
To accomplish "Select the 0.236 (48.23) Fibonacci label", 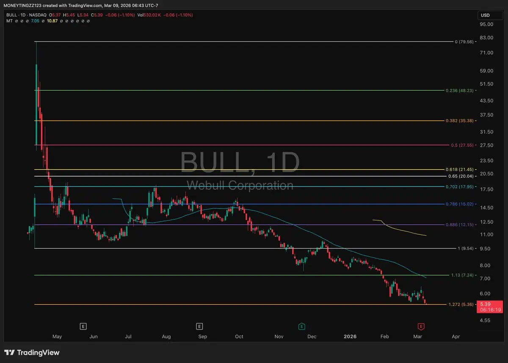I will click(x=459, y=91).
